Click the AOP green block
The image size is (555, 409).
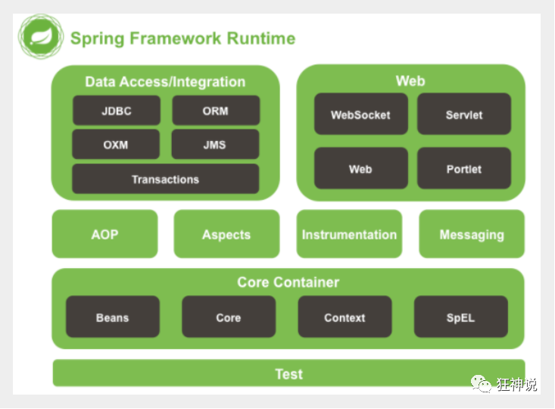(104, 234)
